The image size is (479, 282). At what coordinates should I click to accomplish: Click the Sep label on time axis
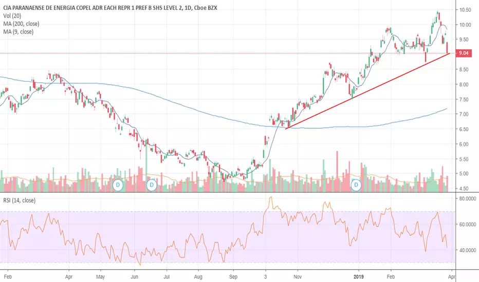(233, 277)
